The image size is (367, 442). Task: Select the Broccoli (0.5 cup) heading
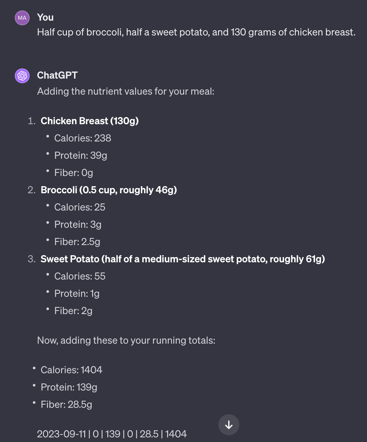pos(109,190)
